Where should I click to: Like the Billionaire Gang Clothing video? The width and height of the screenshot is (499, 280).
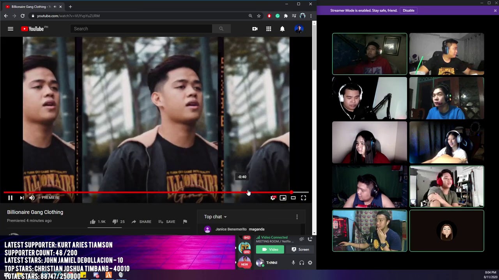click(x=97, y=222)
